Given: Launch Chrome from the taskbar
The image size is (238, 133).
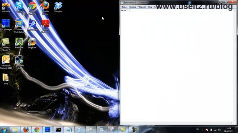Looking at the screenshot, I should [37, 130].
